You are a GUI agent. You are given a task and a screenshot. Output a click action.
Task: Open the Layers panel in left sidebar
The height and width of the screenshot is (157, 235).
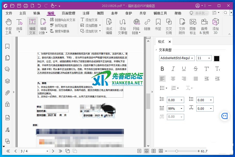pos(7,81)
